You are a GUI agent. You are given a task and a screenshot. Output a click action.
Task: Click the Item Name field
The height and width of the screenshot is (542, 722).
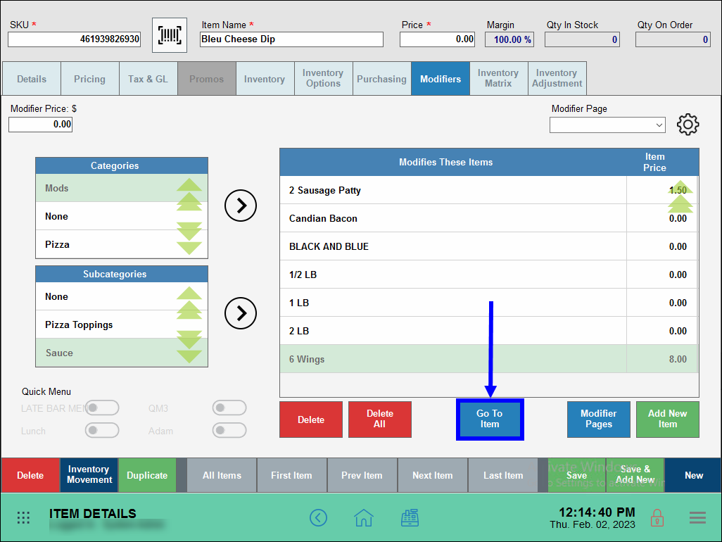click(x=291, y=39)
